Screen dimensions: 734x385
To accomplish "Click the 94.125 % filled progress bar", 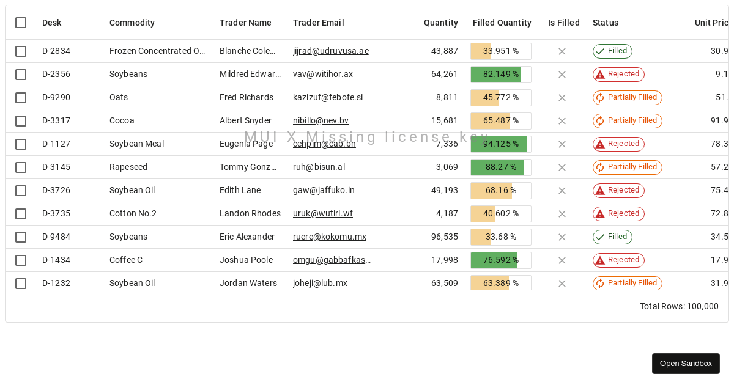I will point(501,144).
